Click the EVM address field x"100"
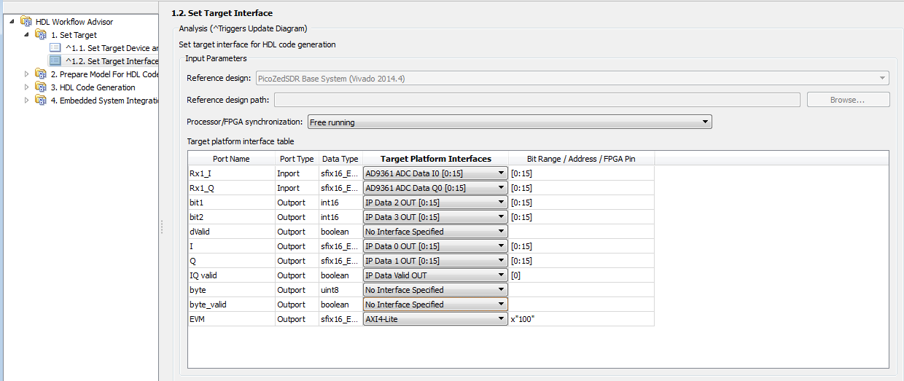Viewport: 904px width, 381px height. (x=523, y=319)
